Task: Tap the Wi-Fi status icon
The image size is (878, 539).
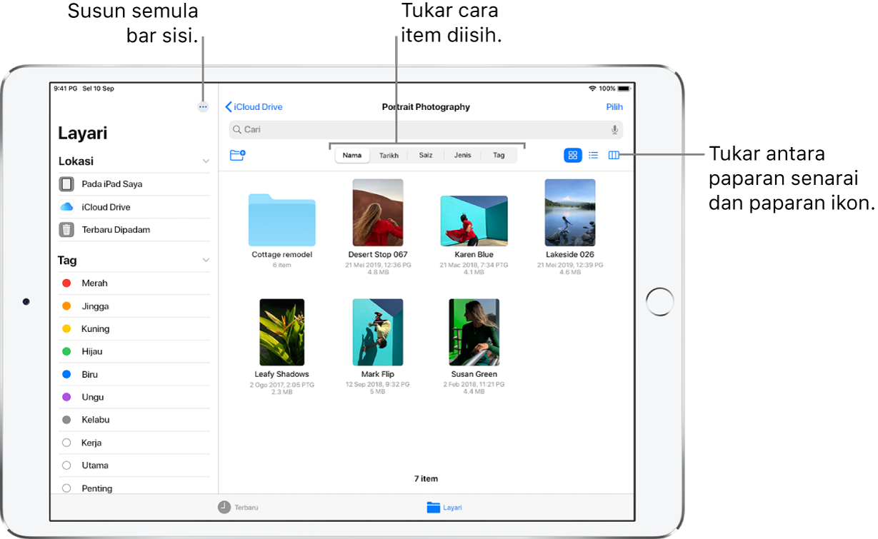Action: click(x=592, y=89)
